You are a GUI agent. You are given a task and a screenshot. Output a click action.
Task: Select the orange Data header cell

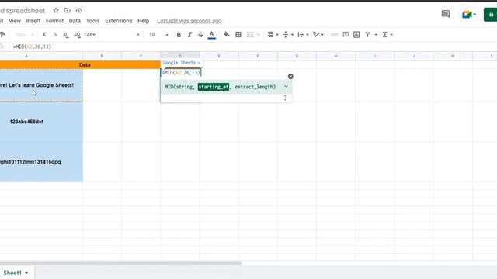80,64
